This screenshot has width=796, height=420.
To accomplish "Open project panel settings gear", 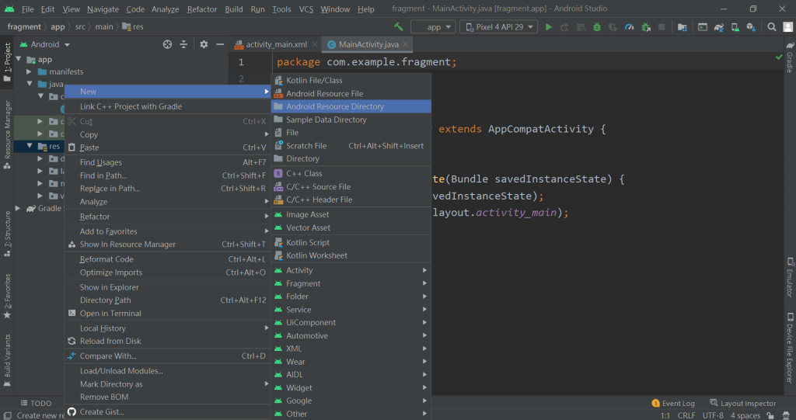I will (x=204, y=44).
